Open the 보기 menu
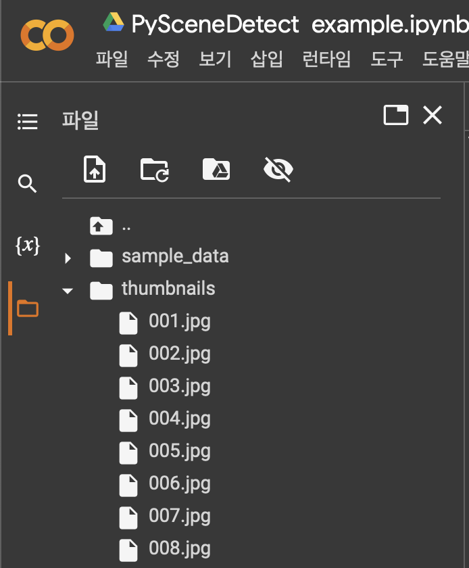This screenshot has height=568, width=469. (x=215, y=59)
